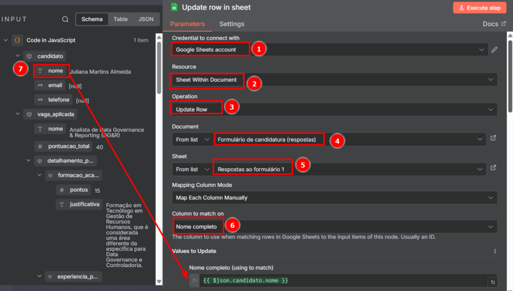Open the Settings tab
The width and height of the screenshot is (513, 291).
click(x=231, y=24)
